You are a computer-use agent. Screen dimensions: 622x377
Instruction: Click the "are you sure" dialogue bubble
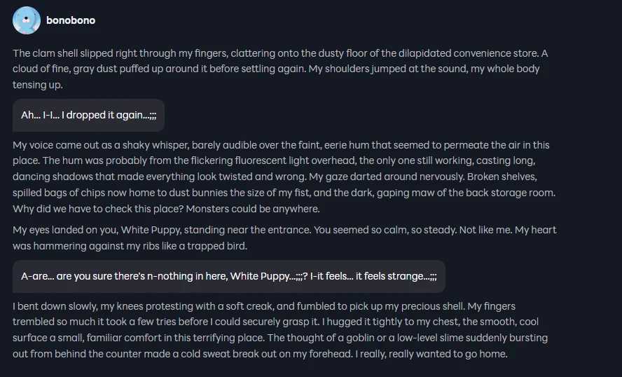(228, 276)
